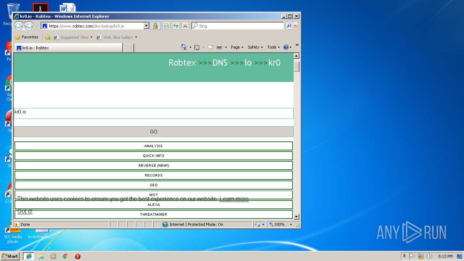Open the zoom level 100% dropdown
This screenshot has width=464, height=261.
(290, 224)
